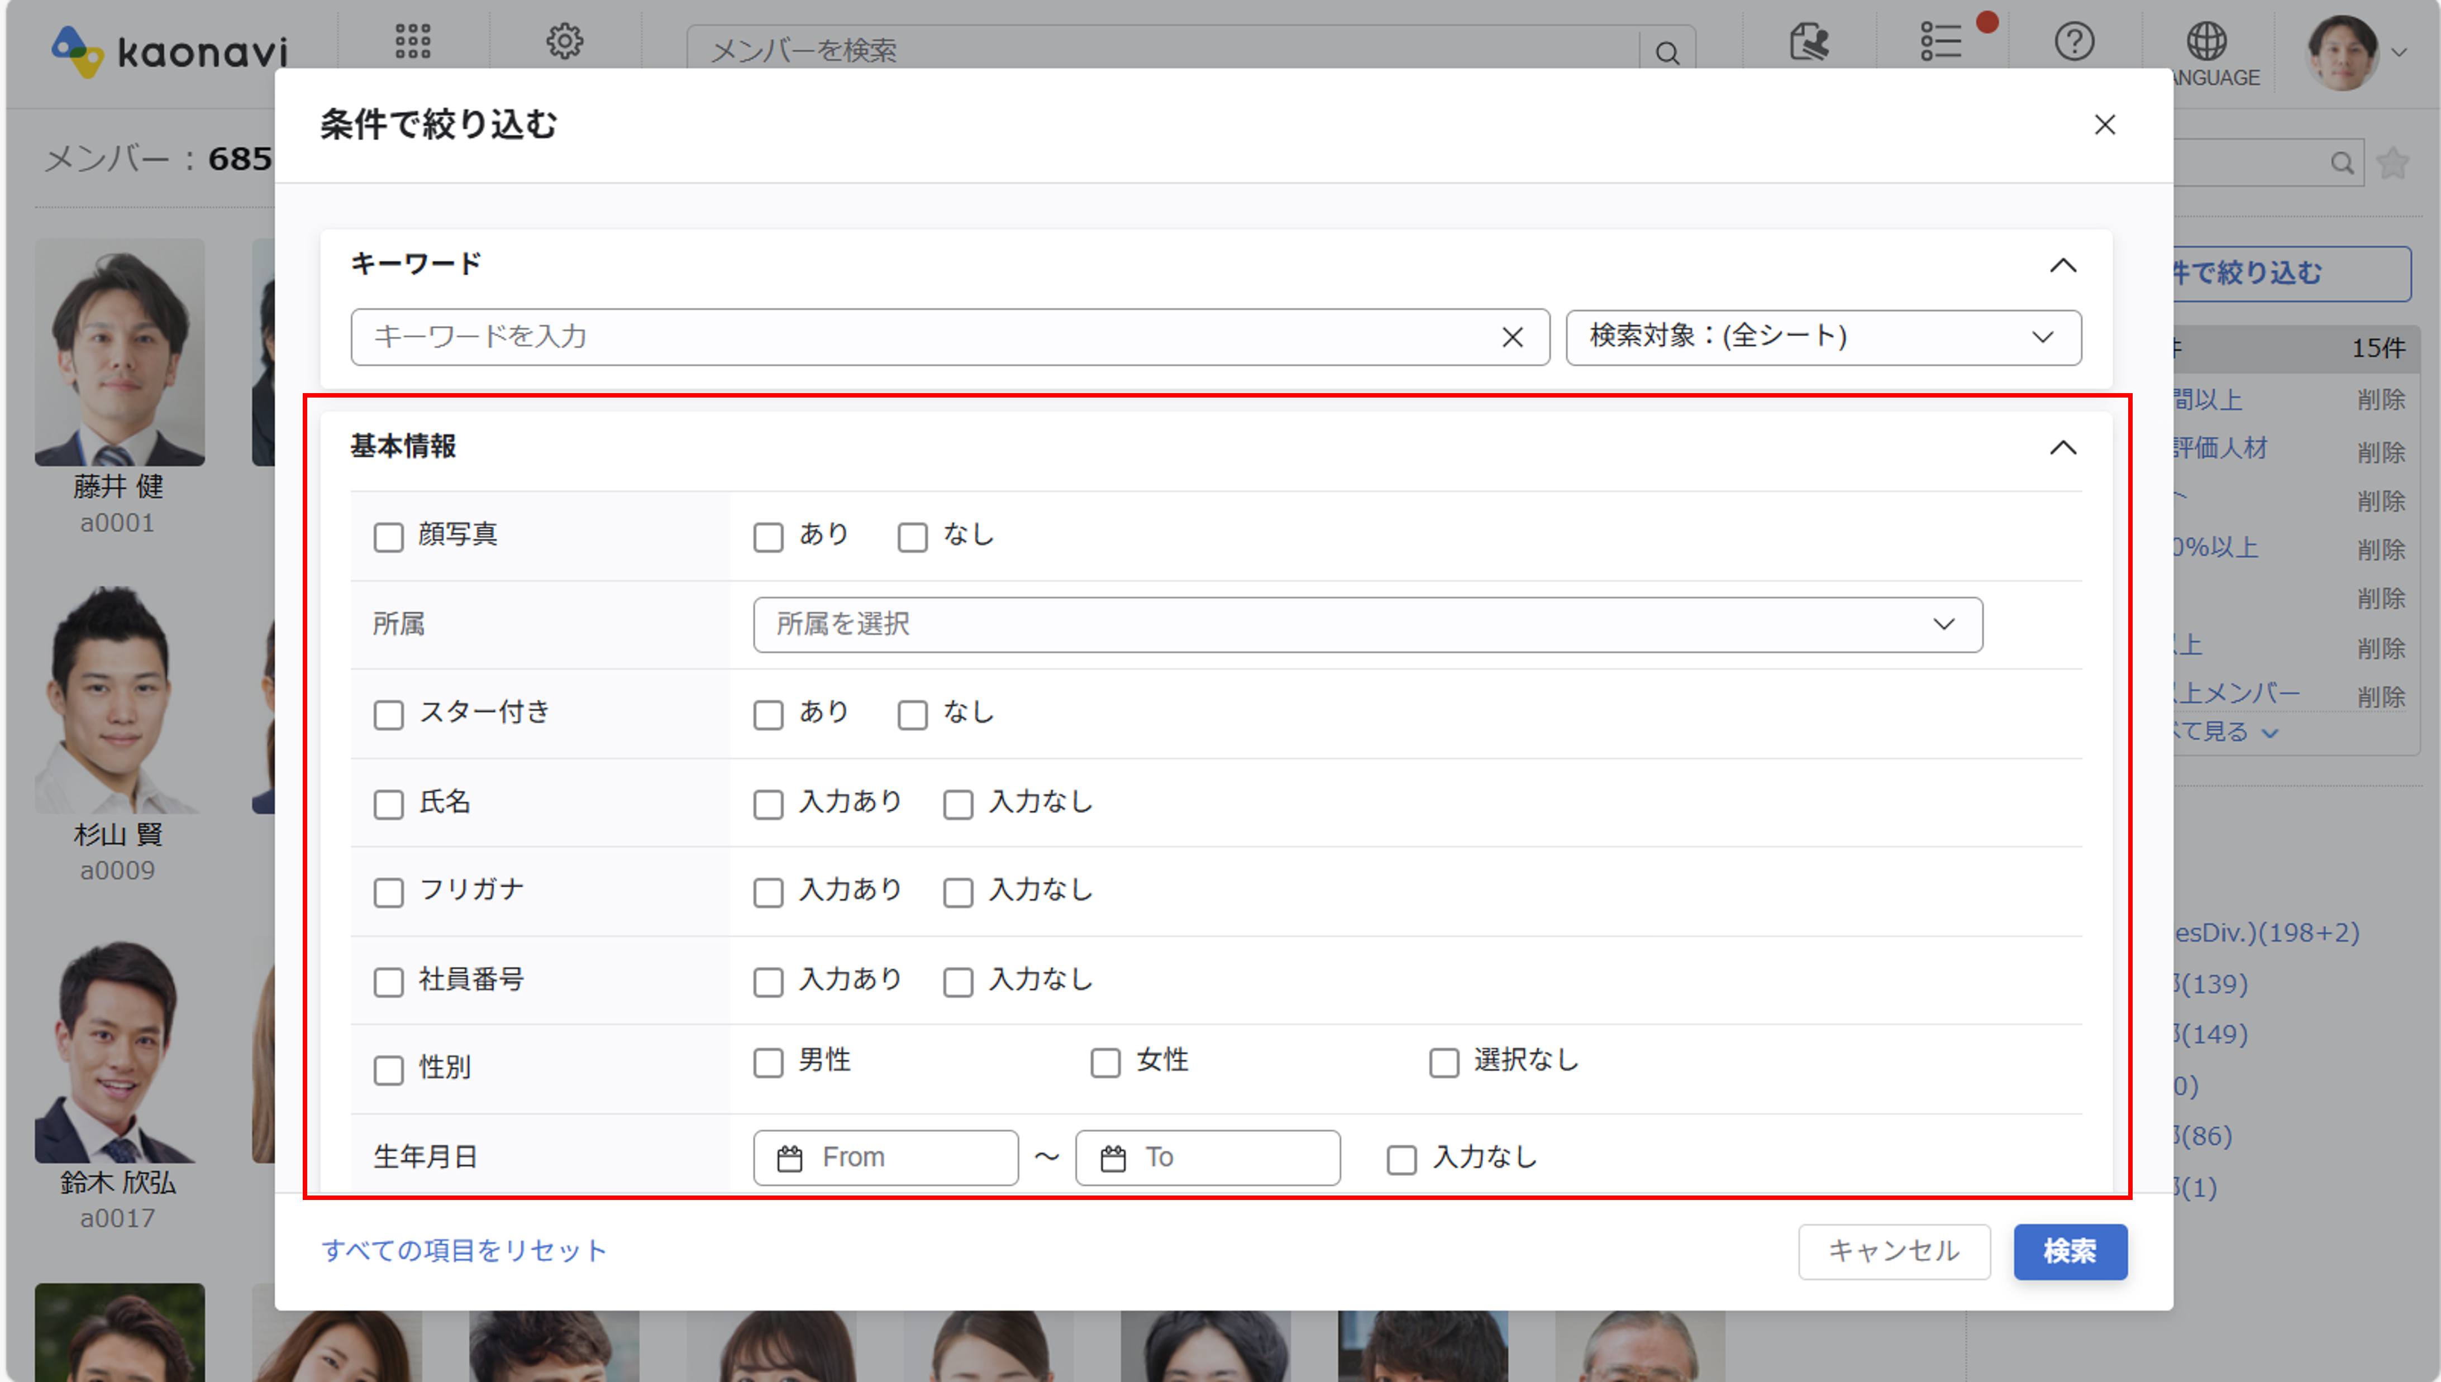
Task: Open the settings gear icon
Action: [x=564, y=42]
